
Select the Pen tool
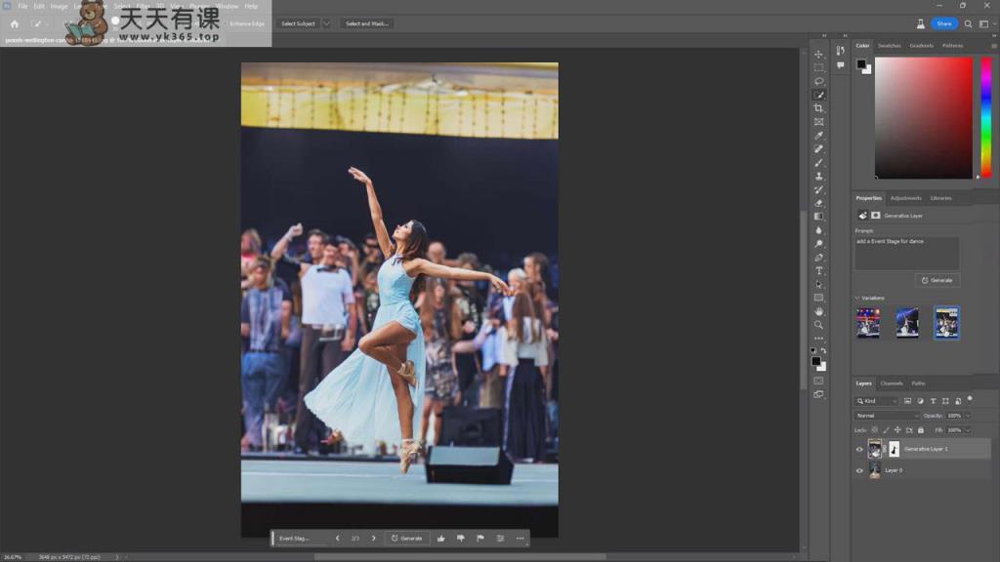[x=819, y=258]
